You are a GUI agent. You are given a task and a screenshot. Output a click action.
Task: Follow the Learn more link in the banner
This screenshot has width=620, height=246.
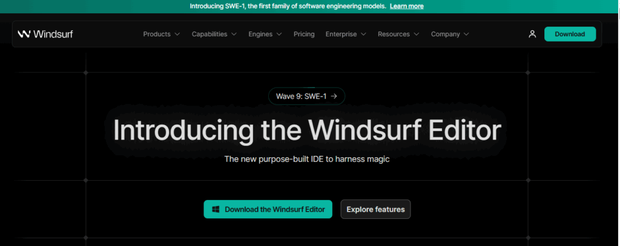(x=406, y=6)
